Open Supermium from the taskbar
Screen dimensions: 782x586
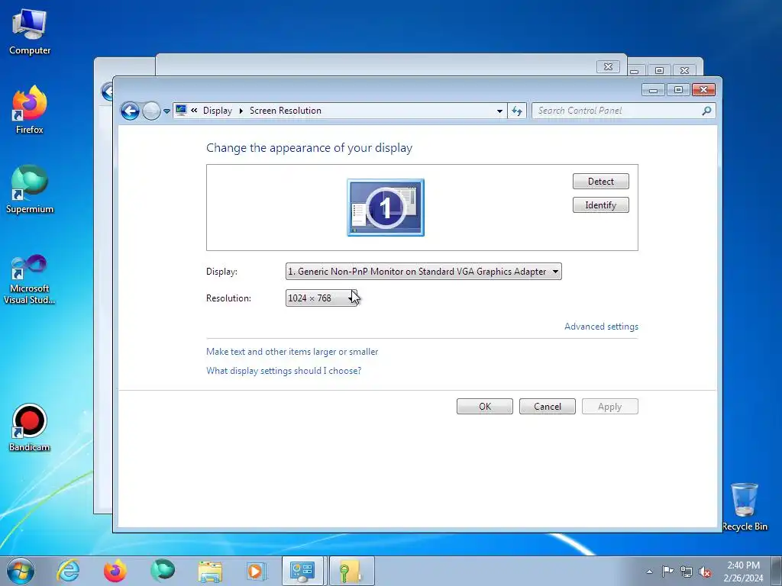[x=163, y=571]
